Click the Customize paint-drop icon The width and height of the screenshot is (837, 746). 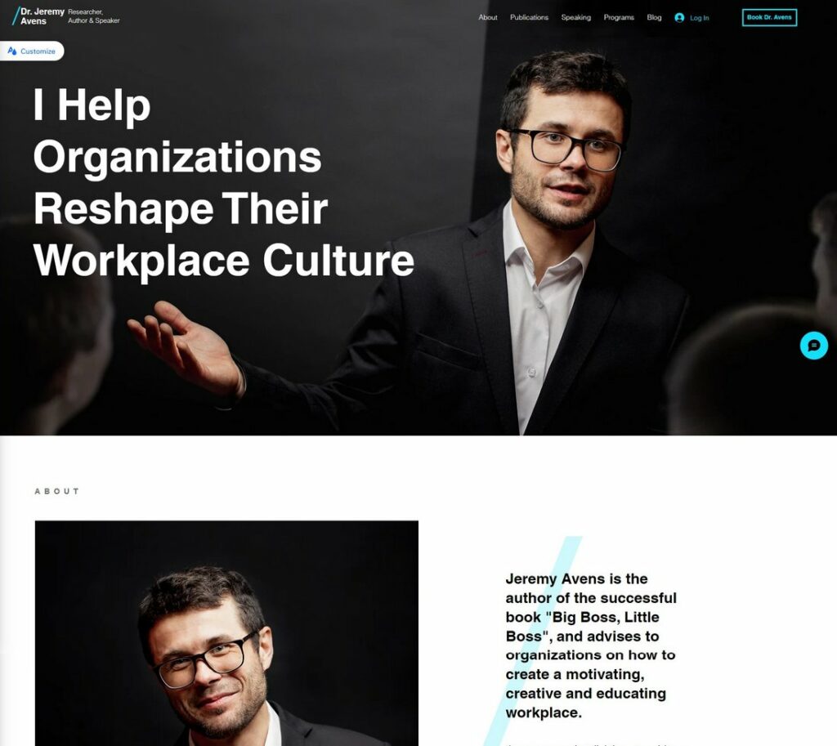(x=12, y=51)
